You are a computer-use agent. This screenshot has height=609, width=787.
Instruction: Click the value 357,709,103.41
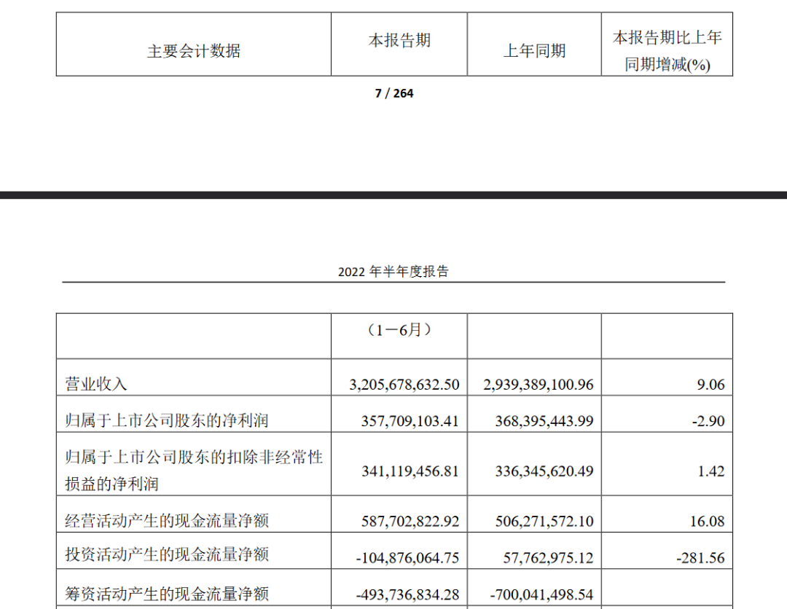click(x=410, y=421)
